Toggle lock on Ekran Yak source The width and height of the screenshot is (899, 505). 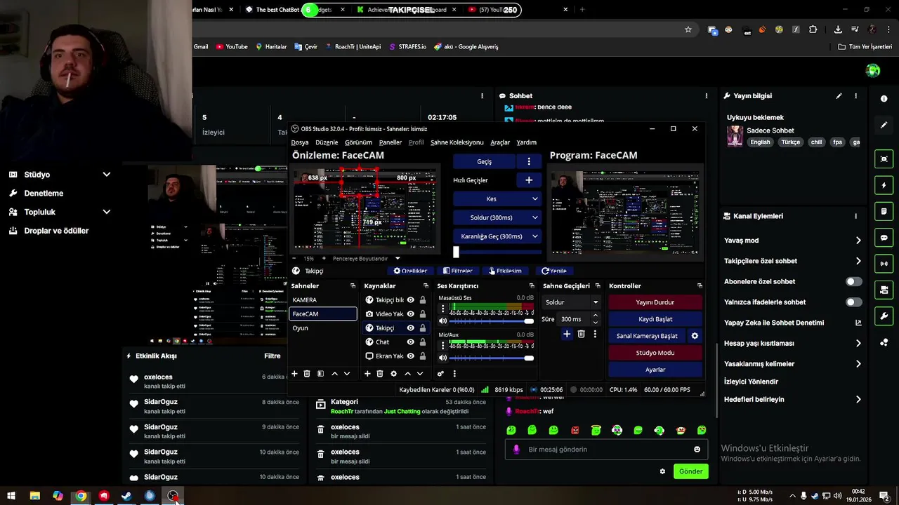point(422,356)
